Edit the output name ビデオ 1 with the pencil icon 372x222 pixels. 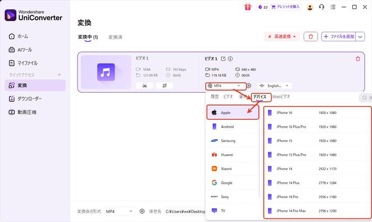tap(223, 59)
